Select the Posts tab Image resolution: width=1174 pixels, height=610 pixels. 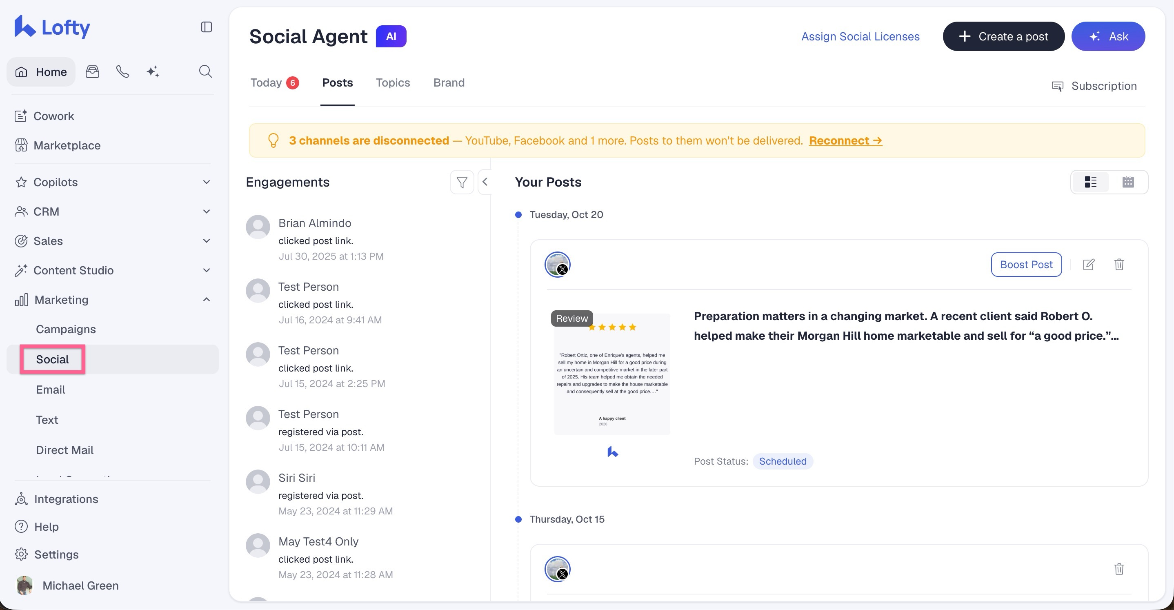[337, 82]
